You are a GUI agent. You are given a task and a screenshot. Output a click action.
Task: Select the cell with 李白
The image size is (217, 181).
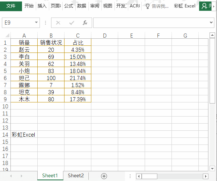pyautogui.click(x=24, y=57)
